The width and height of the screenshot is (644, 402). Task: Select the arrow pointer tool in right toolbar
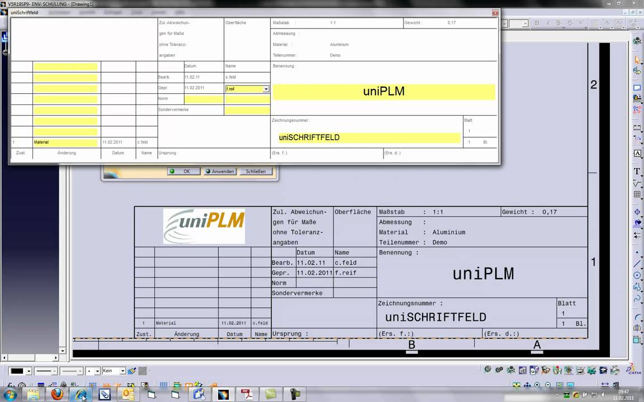coord(637,60)
